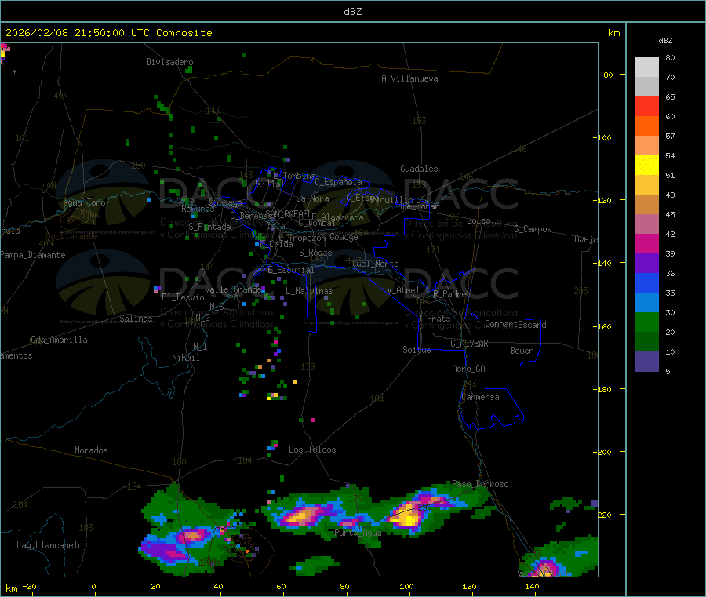Click the storm cell core west of route 179
This screenshot has width=706, height=597.
(x=301, y=515)
